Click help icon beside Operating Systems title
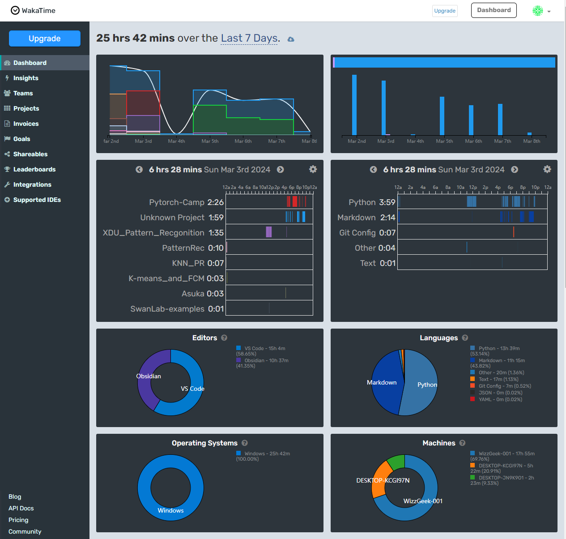This screenshot has height=539, width=566. [245, 443]
